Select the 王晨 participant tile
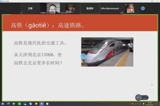 pyautogui.click(x=30, y=8)
